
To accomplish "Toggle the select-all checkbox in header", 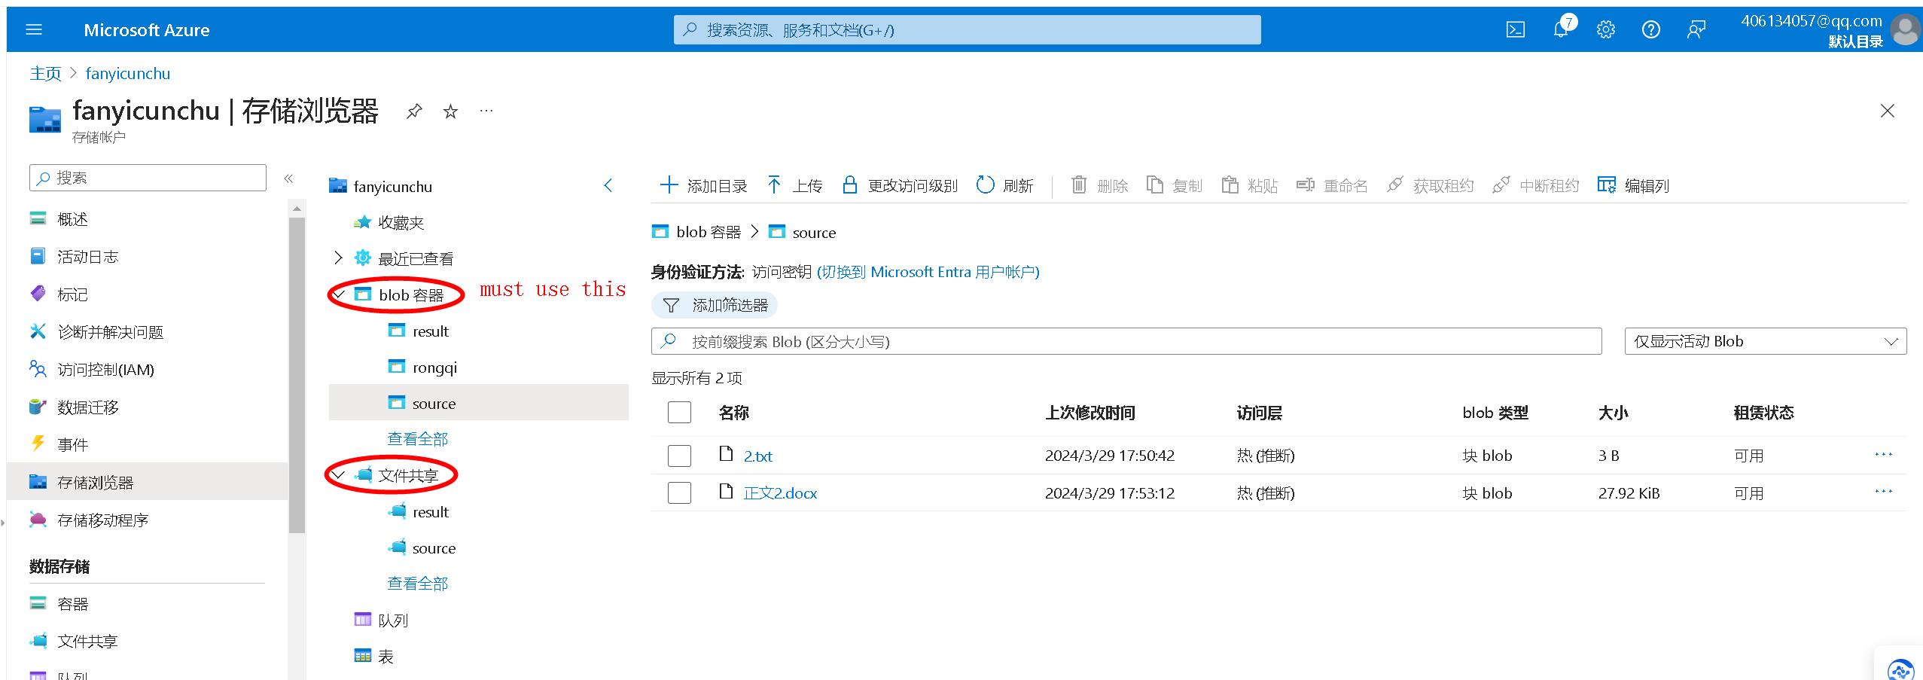I will tap(679, 412).
